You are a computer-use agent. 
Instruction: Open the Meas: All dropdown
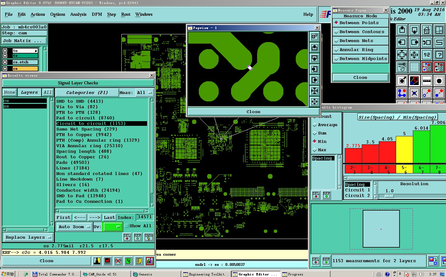pos(145,93)
